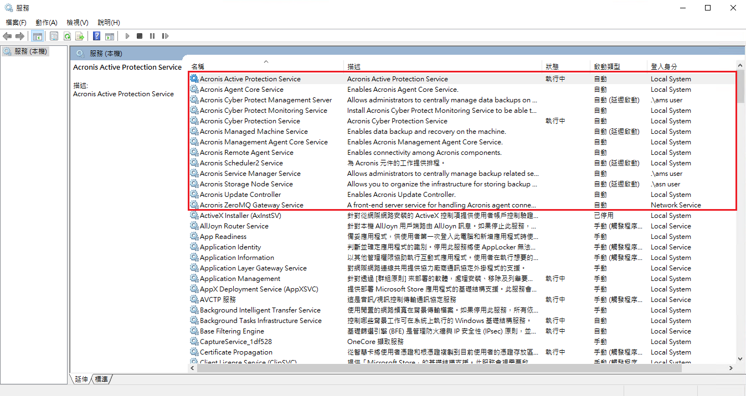Click gear icon of ActiveX Installer (AxInstSV)
The image size is (746, 396).
pyautogui.click(x=194, y=216)
